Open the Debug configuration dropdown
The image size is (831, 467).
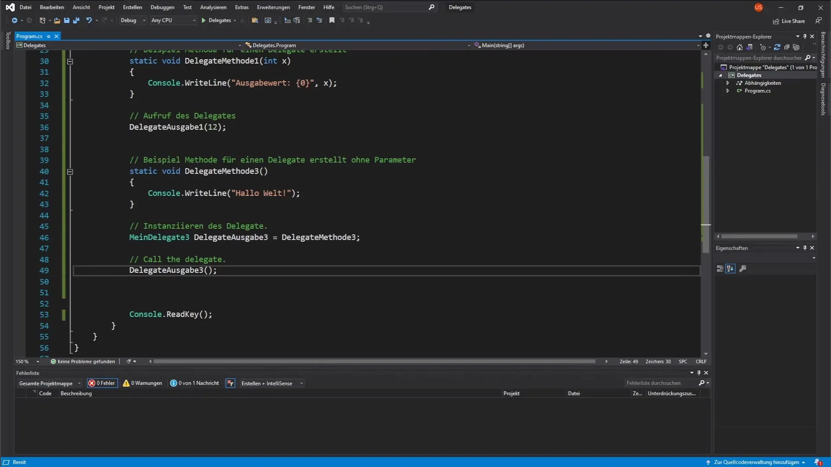coord(133,20)
